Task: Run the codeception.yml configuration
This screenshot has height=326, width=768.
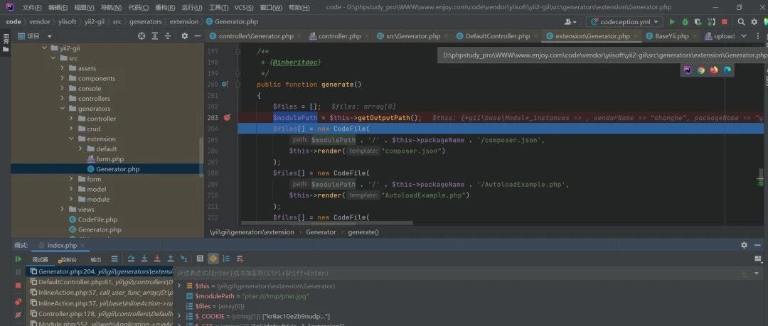Action: (x=672, y=21)
